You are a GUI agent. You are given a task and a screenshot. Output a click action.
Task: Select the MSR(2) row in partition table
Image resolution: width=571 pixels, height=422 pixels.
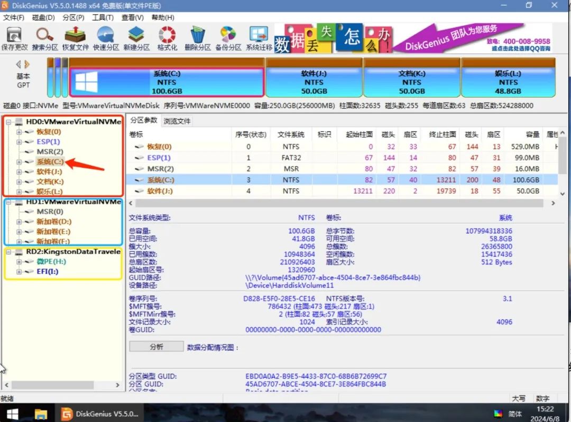[x=342, y=169]
